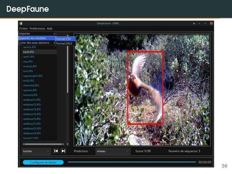The width and height of the screenshot is (232, 174).
Task: Click the 00:00:00 timer text
Action: (x=205, y=162)
